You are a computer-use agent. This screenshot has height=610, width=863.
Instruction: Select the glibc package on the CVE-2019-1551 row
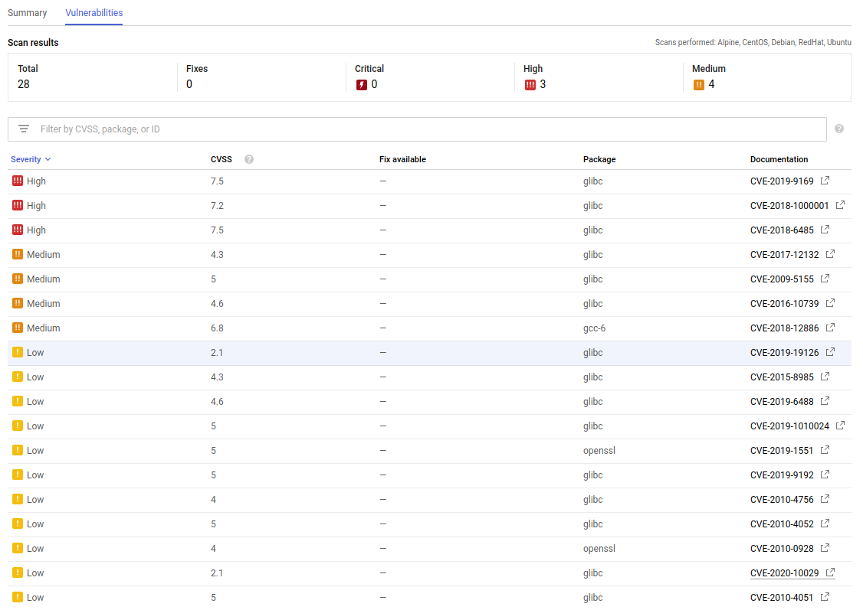click(599, 450)
